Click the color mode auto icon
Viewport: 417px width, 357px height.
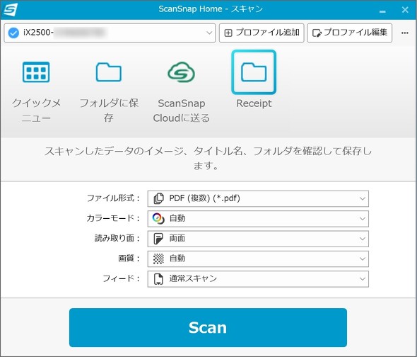tap(158, 219)
